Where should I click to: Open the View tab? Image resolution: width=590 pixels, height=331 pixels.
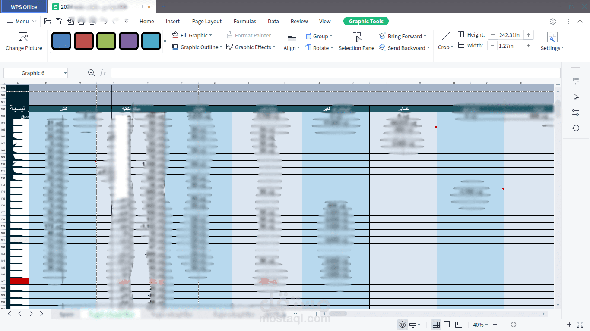tap(325, 21)
